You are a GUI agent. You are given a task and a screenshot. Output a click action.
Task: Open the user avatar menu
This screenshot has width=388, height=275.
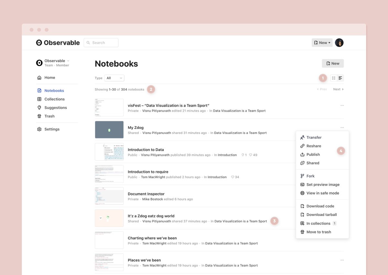pos(339,43)
